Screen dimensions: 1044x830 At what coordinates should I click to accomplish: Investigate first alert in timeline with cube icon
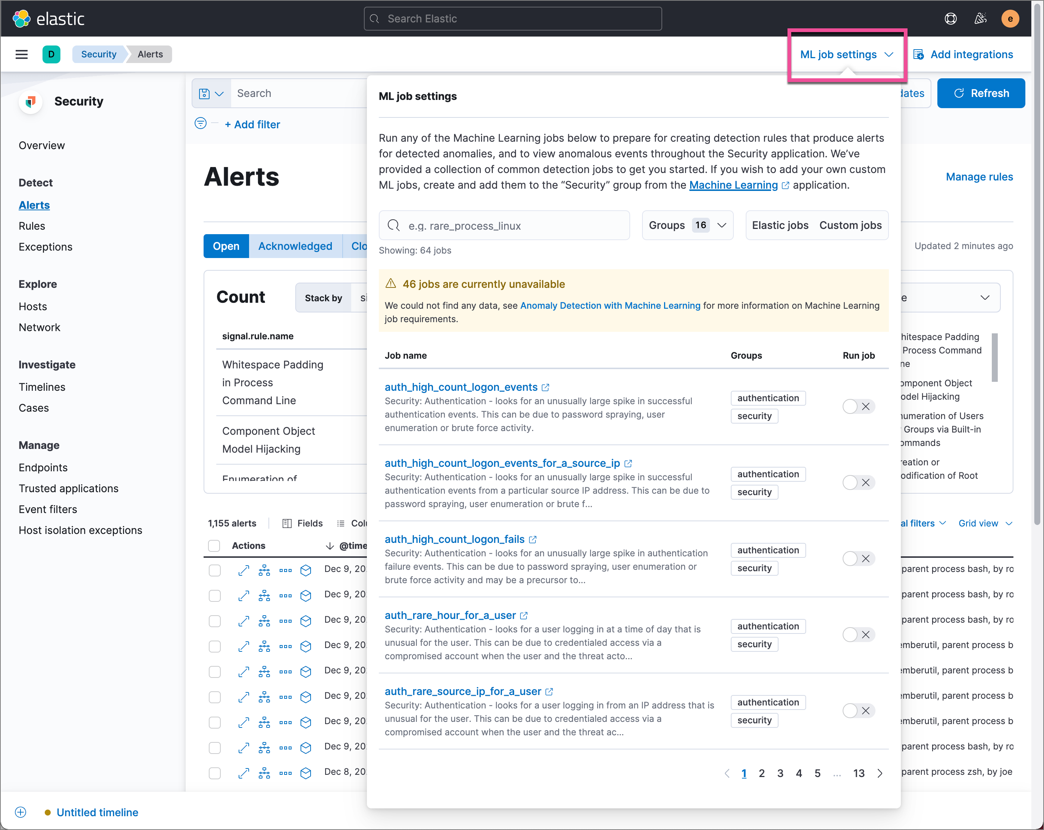tap(305, 570)
